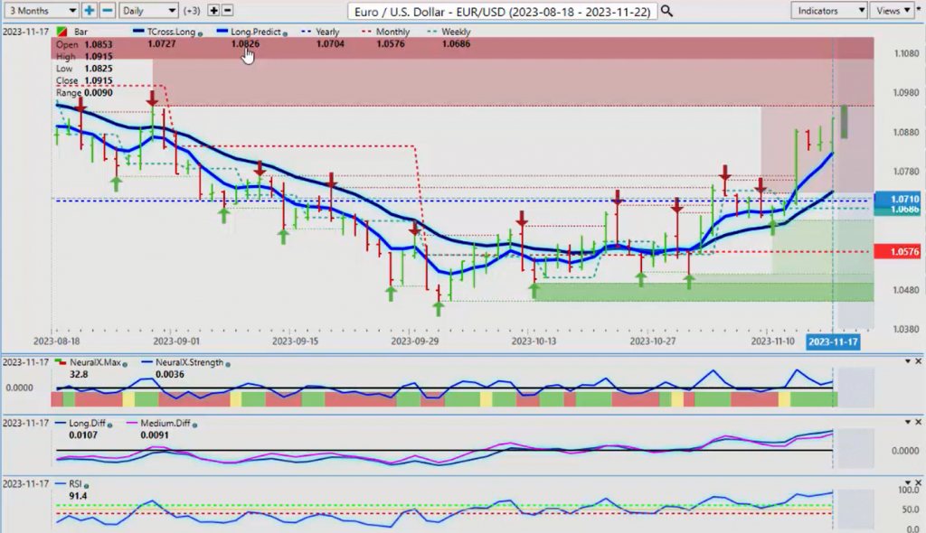
Task: Close the NeuralX indicator panel
Action: coord(919,361)
